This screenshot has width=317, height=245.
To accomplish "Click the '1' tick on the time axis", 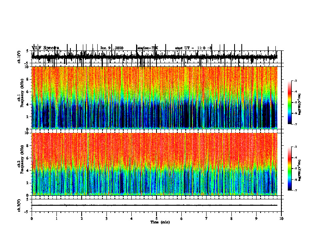I will [x=56, y=219].
